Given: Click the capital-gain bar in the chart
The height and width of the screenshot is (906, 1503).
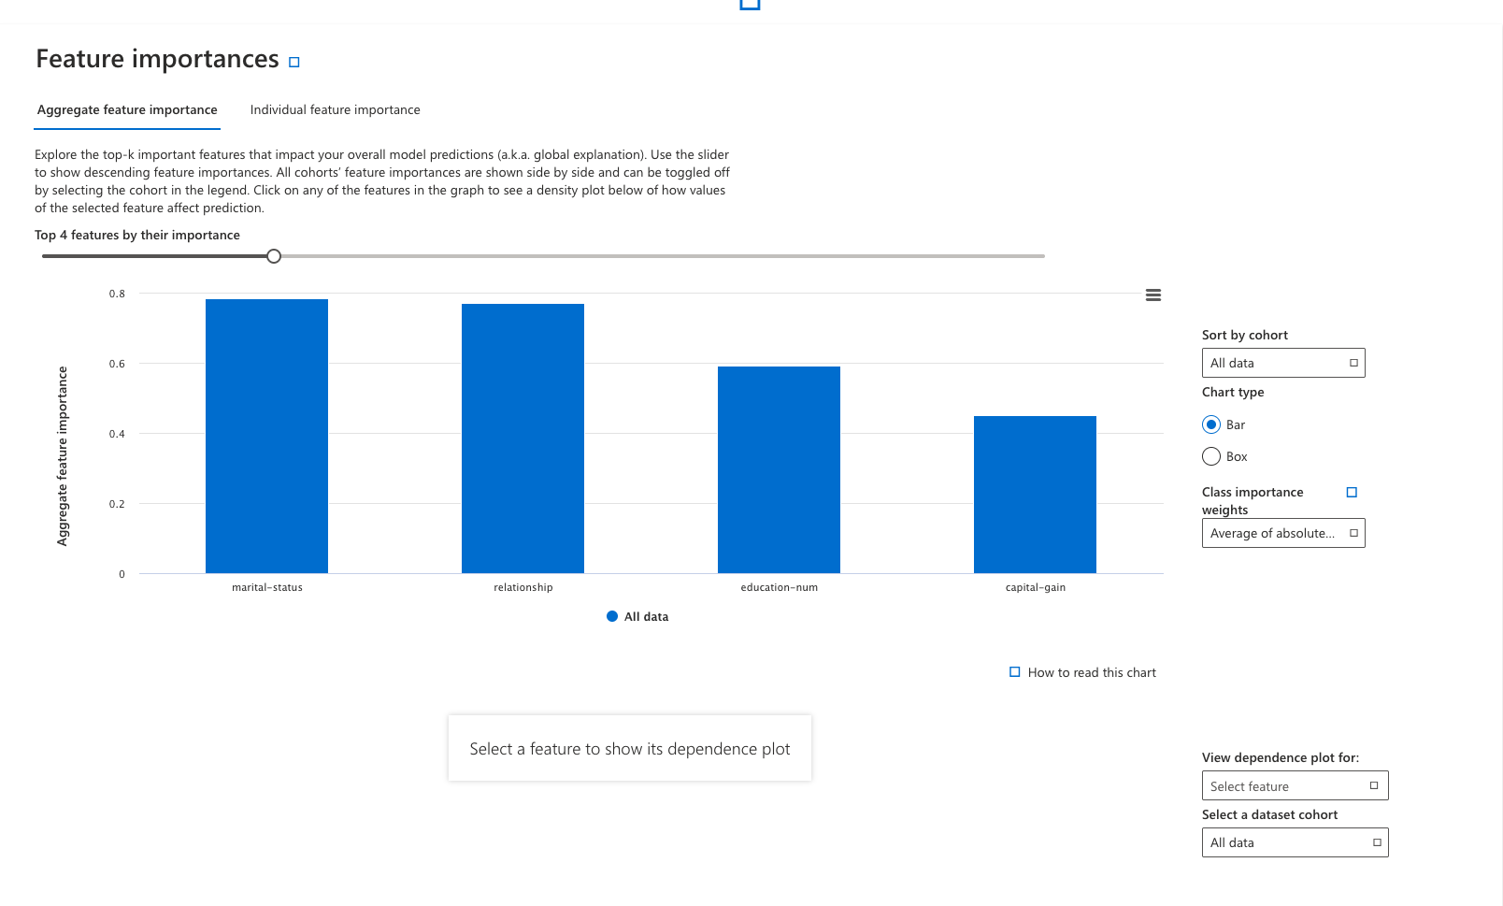Looking at the screenshot, I should click(1035, 495).
